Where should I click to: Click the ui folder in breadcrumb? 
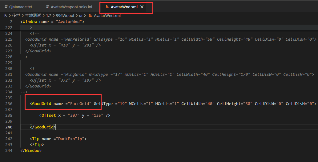[81, 15]
